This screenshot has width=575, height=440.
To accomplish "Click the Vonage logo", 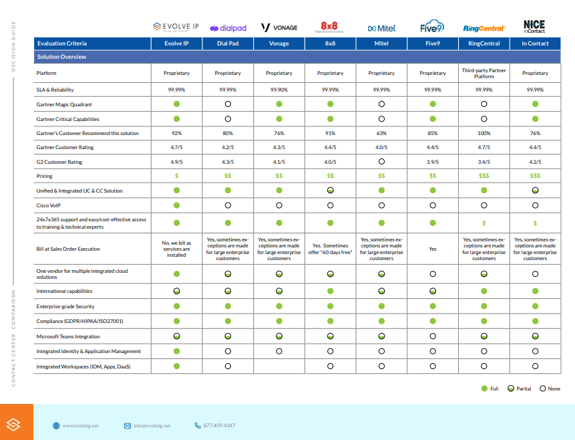I will pos(279,27).
